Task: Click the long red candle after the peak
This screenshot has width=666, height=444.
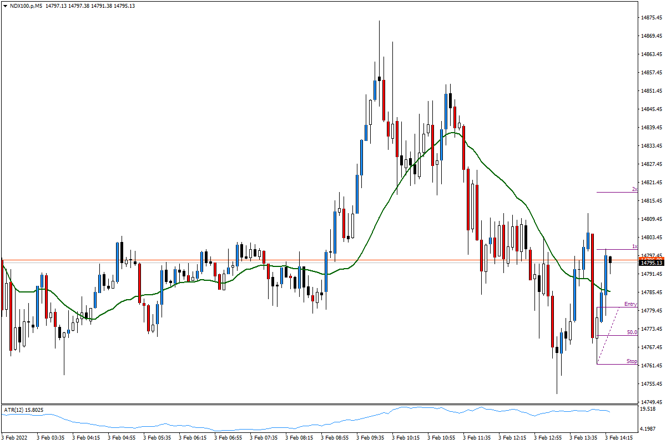Action: [x=382, y=100]
